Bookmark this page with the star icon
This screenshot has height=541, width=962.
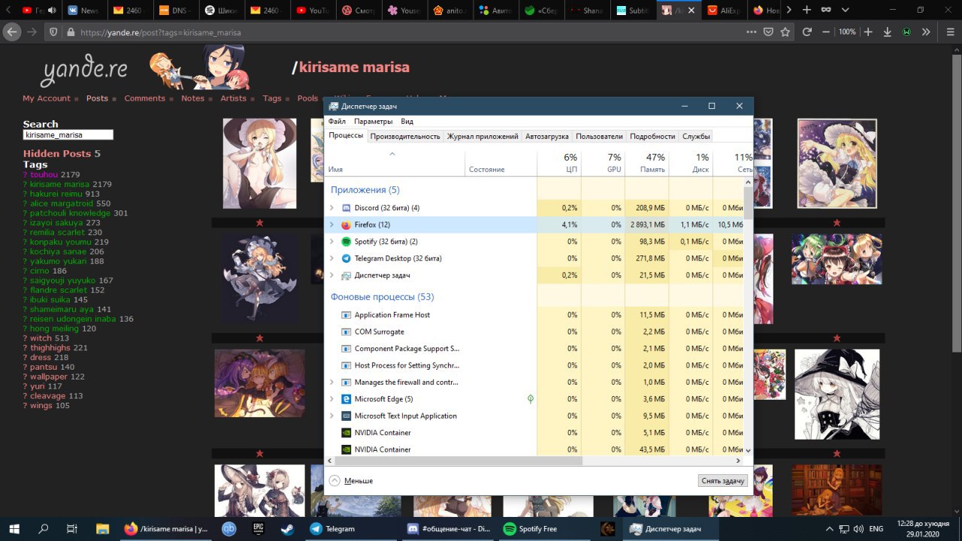pyautogui.click(x=785, y=32)
